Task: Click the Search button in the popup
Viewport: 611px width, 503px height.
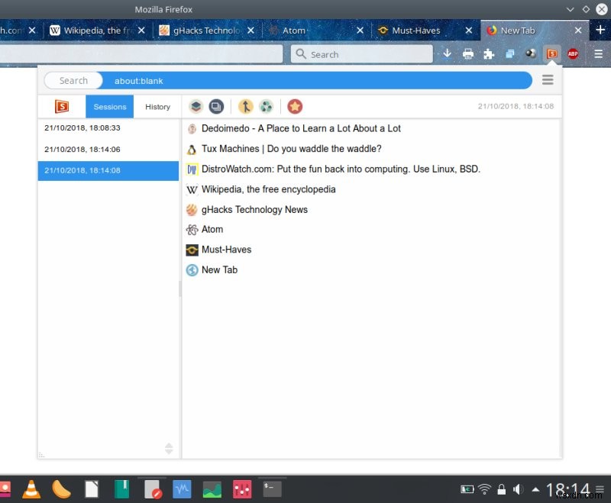Action: 73,79
